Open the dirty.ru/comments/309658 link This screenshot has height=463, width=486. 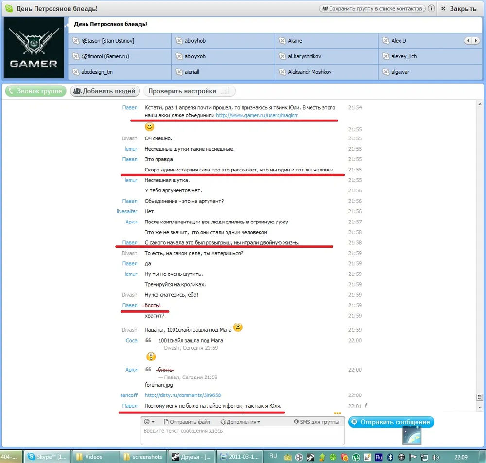pyautogui.click(x=183, y=395)
